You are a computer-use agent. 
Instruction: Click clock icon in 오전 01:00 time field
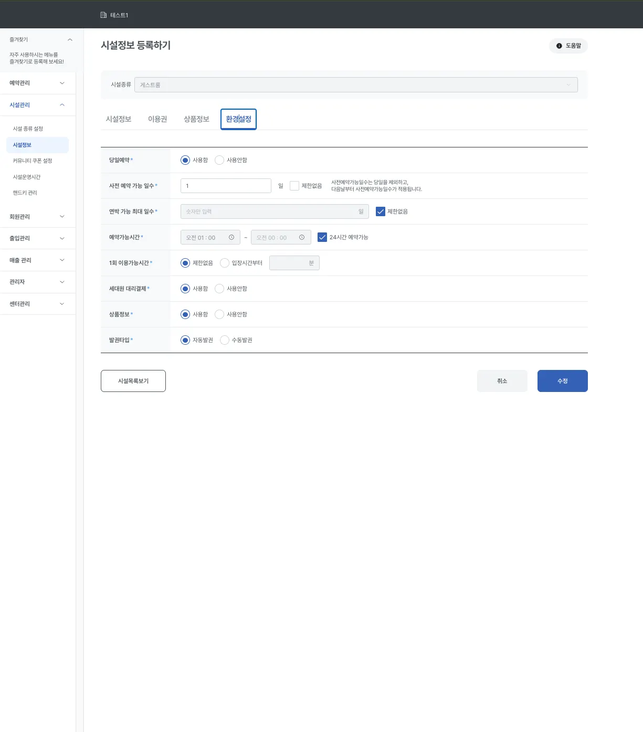coord(231,237)
